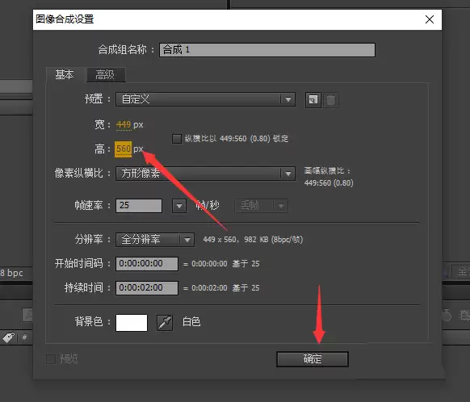
Task: Select the 基本 basic tab
Action: 65,74
